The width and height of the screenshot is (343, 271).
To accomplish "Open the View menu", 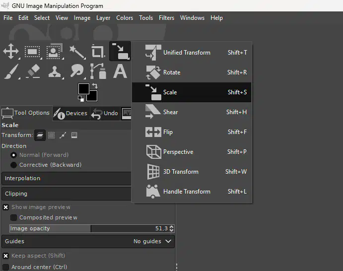I will pos(62,18).
